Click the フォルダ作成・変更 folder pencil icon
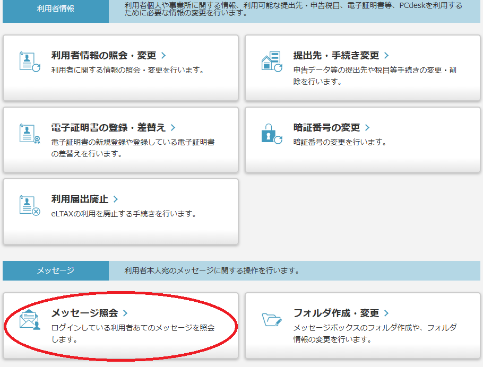This screenshot has height=367, width=483. [272, 319]
